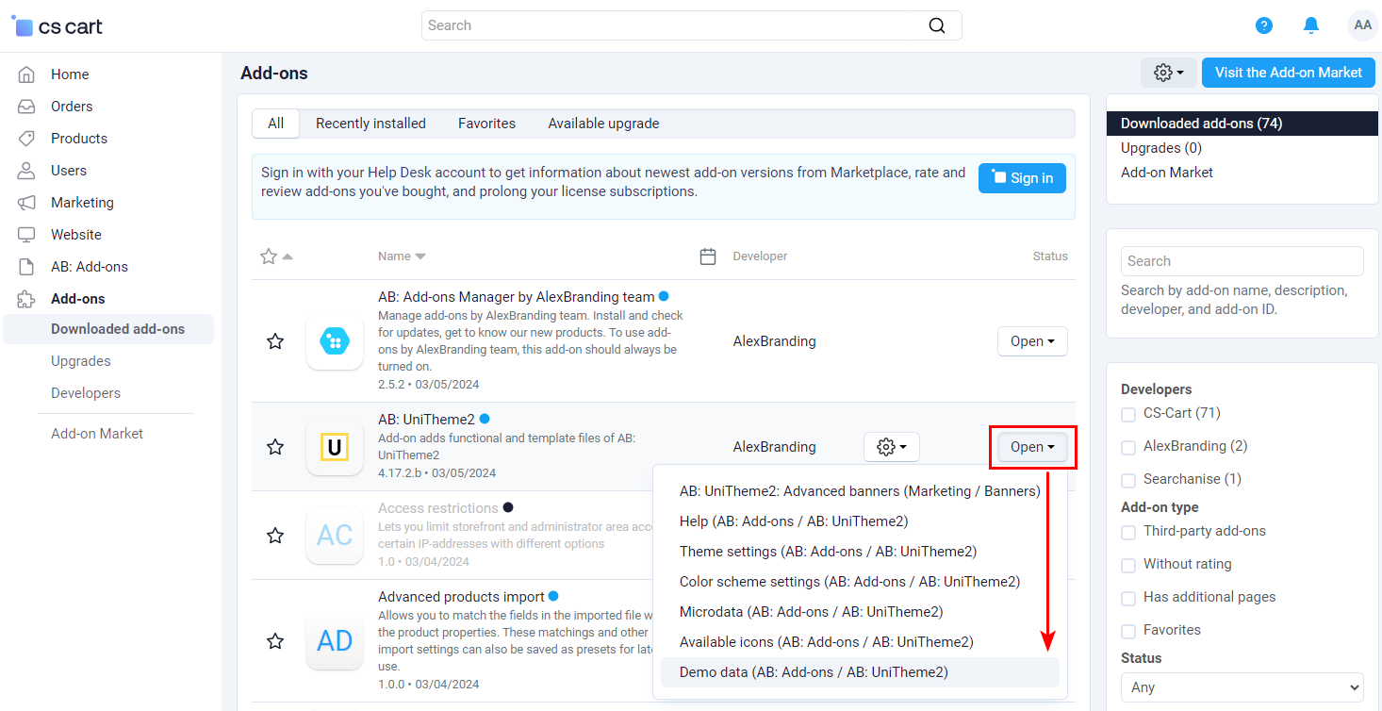Favorite Access restrictions with its star
The image size is (1382, 711).
coord(275,536)
